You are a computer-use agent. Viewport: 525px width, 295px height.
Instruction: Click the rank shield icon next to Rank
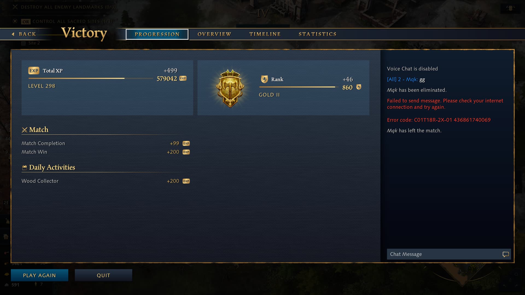tap(264, 79)
